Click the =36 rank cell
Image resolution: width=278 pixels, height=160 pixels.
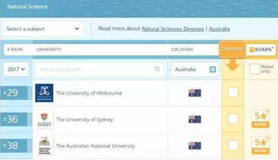pos(14,119)
